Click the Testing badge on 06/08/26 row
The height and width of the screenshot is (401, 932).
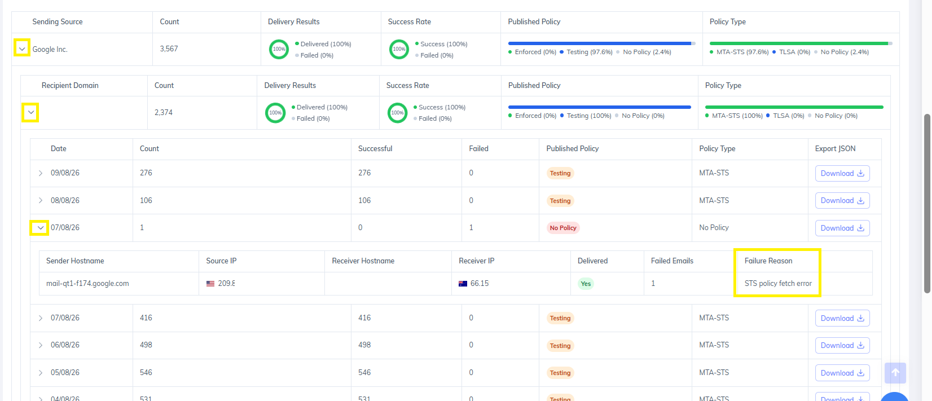pyautogui.click(x=560, y=346)
